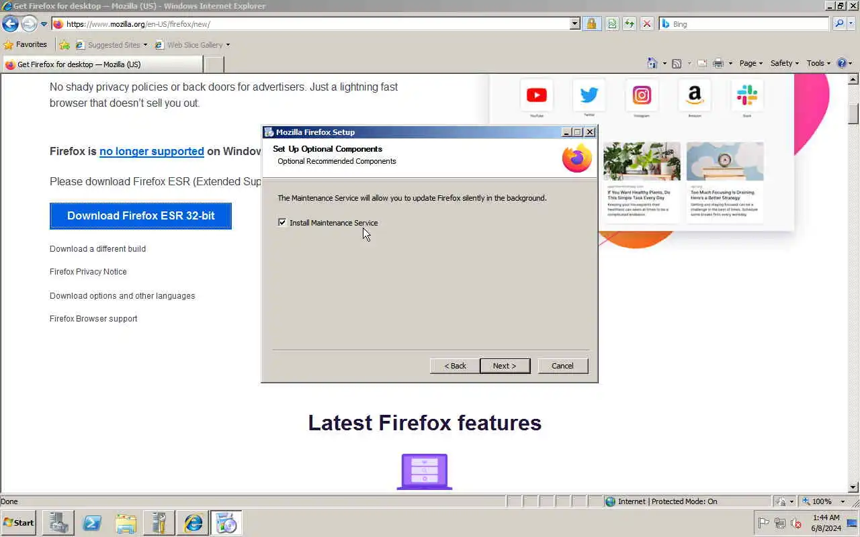The height and width of the screenshot is (537, 860).
Task: Click the Stop loading icon
Action: (647, 24)
